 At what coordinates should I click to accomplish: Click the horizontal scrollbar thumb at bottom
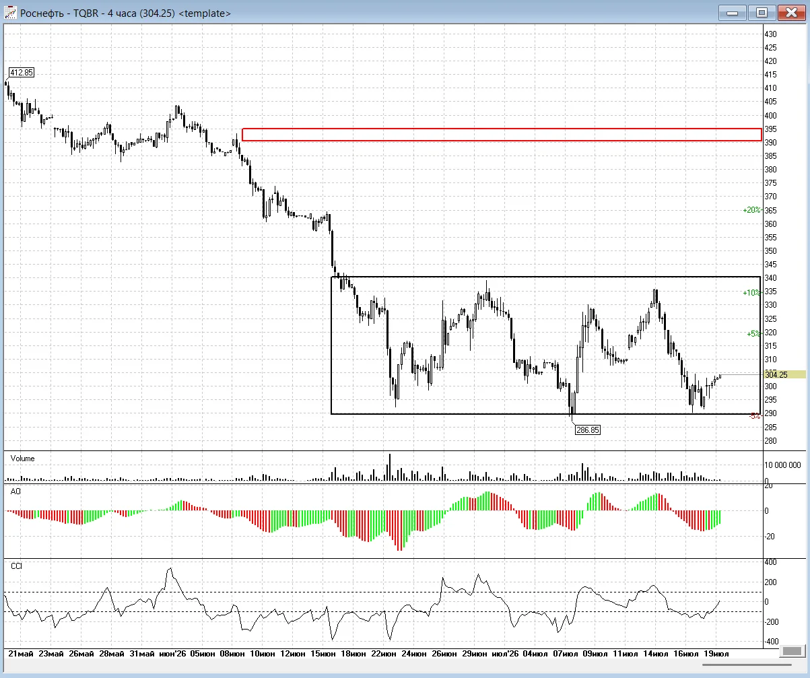point(742,666)
